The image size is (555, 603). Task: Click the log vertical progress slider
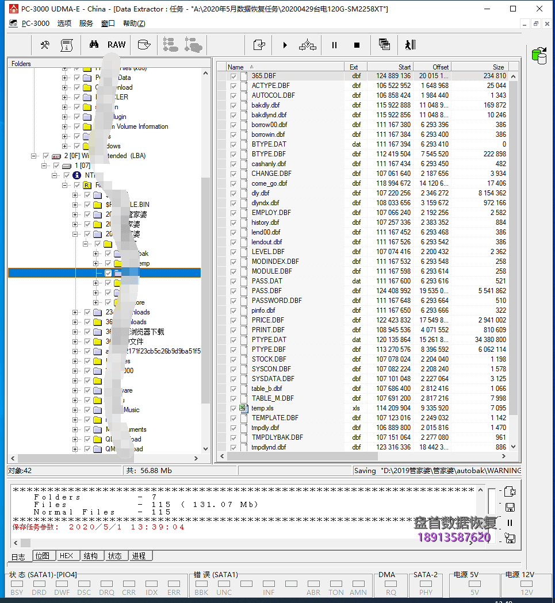(492, 514)
